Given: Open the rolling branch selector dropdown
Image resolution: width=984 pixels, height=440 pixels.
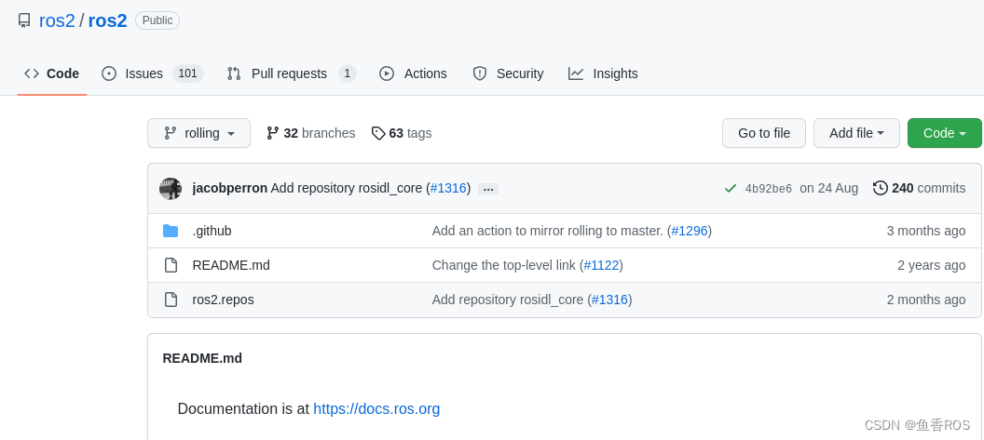Looking at the screenshot, I should pyautogui.click(x=198, y=134).
